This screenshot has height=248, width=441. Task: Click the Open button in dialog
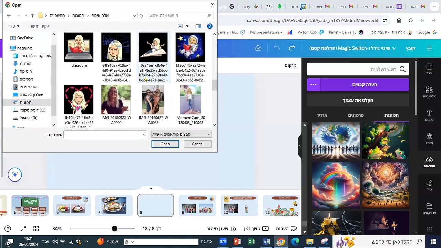point(165,144)
